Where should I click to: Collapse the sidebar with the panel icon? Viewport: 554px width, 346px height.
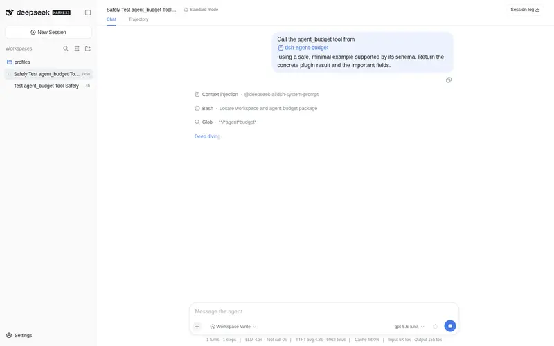88,12
